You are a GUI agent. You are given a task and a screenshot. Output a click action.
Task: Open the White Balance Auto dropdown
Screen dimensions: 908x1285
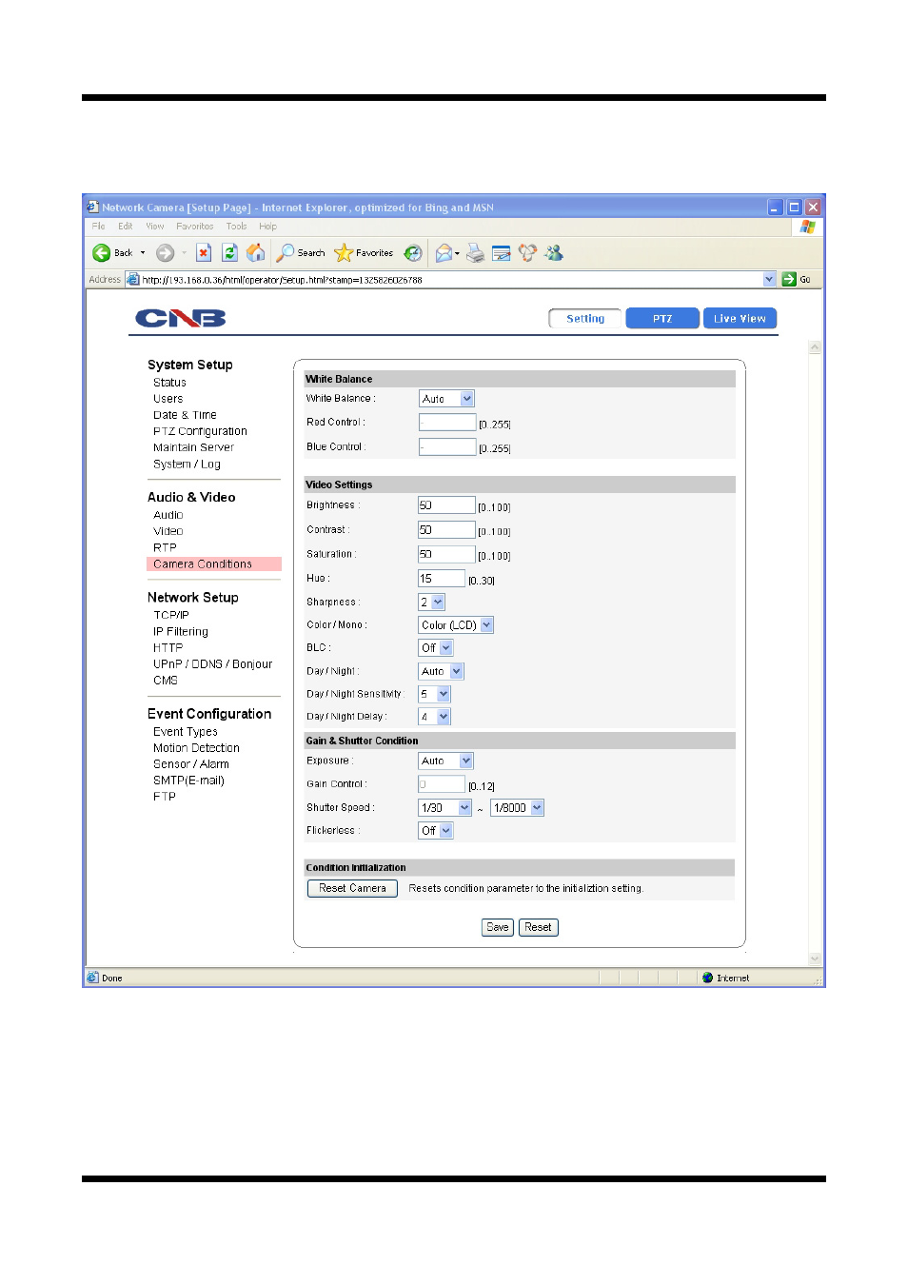446,399
